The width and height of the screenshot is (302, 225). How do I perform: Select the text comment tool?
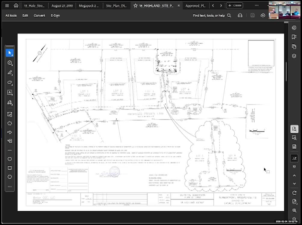pyautogui.click(x=10, y=92)
